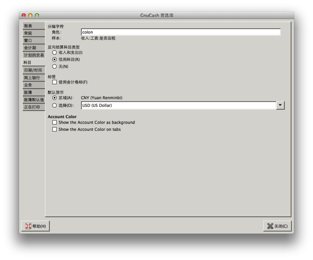This screenshot has height=260, width=313.
Task: Open the 日期/时间 tab
Action: tap(33, 70)
